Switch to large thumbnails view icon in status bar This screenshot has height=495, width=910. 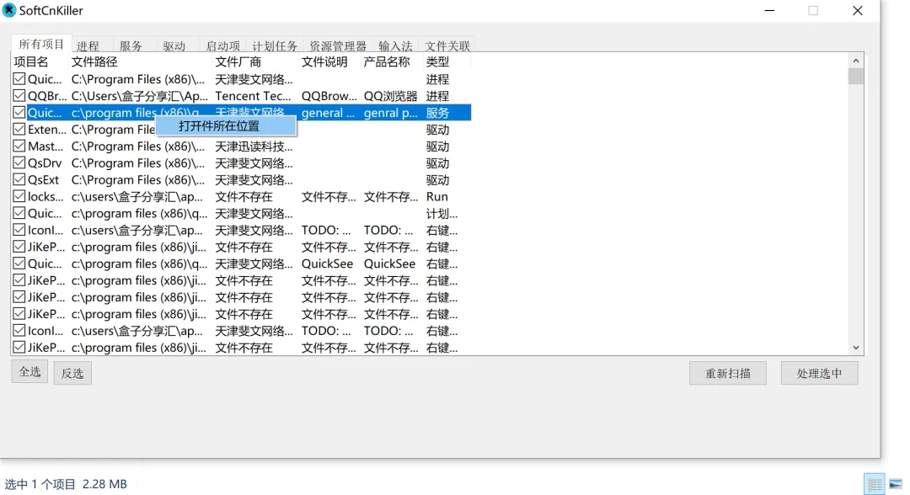(896, 484)
